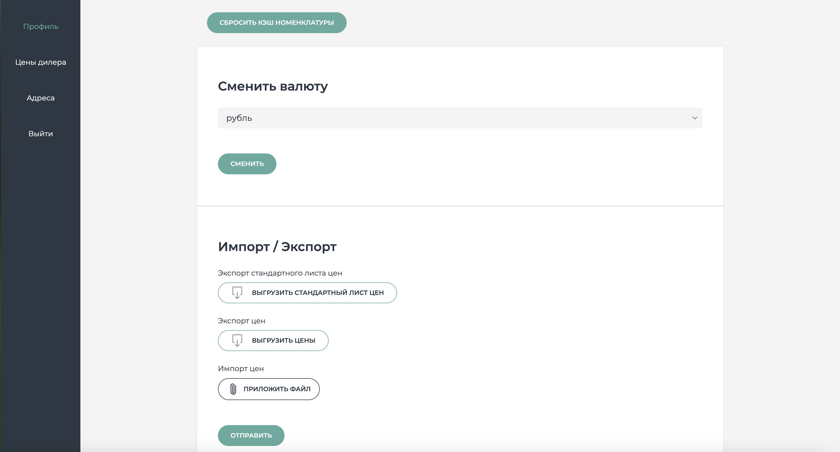
Task: Click the Импорт цен label
Action: [241, 368]
